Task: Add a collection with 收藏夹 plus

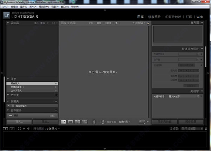Action: [56, 101]
